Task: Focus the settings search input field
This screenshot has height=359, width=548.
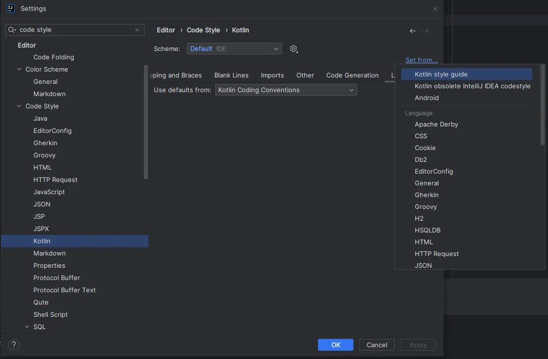Action: pyautogui.click(x=75, y=30)
